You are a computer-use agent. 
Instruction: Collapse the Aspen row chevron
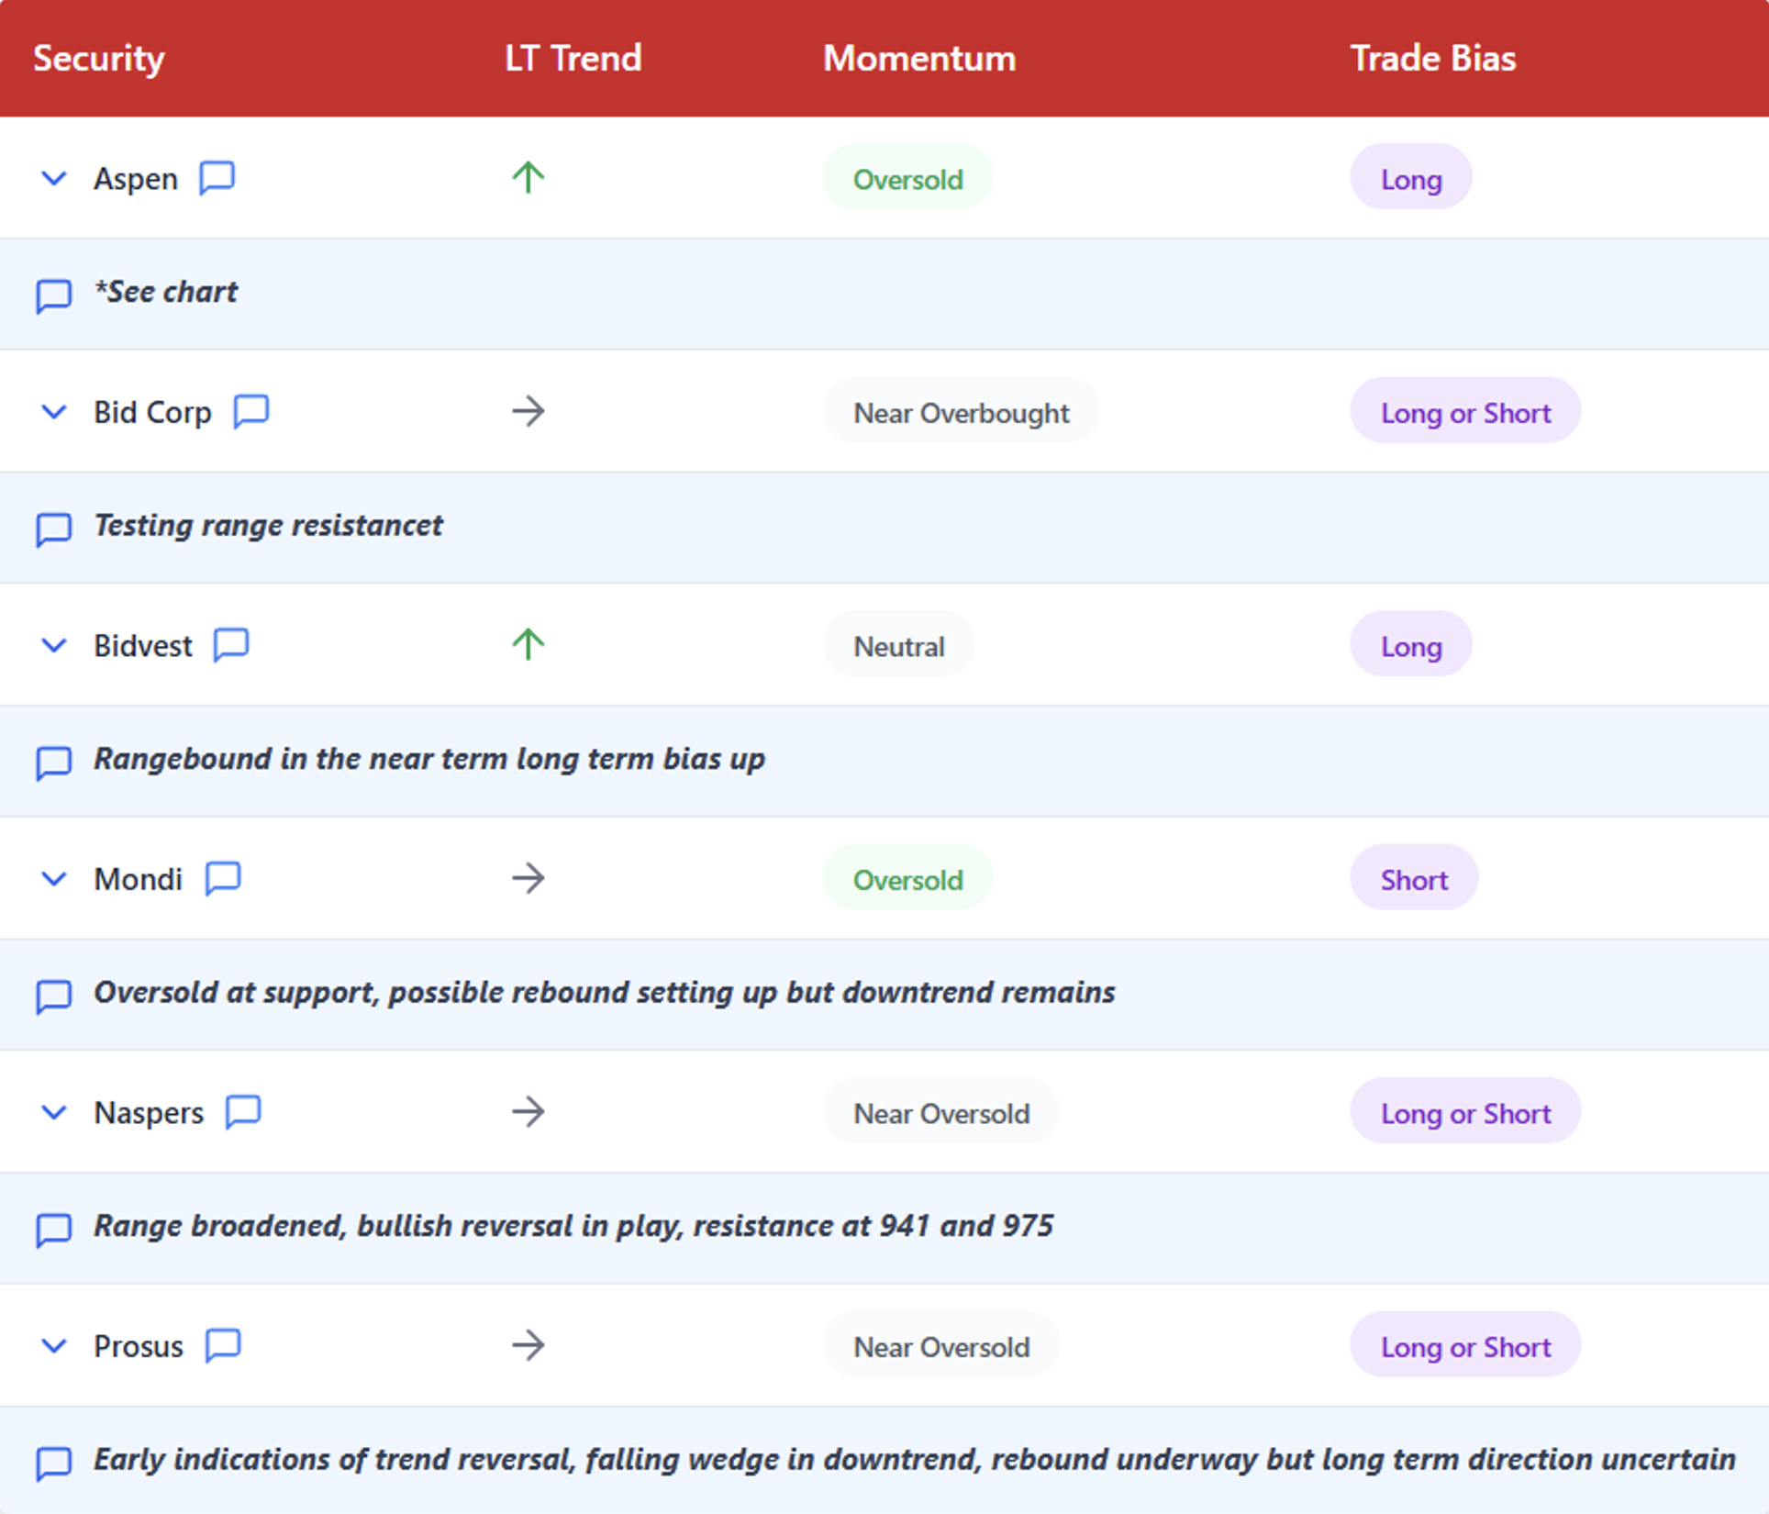(54, 178)
